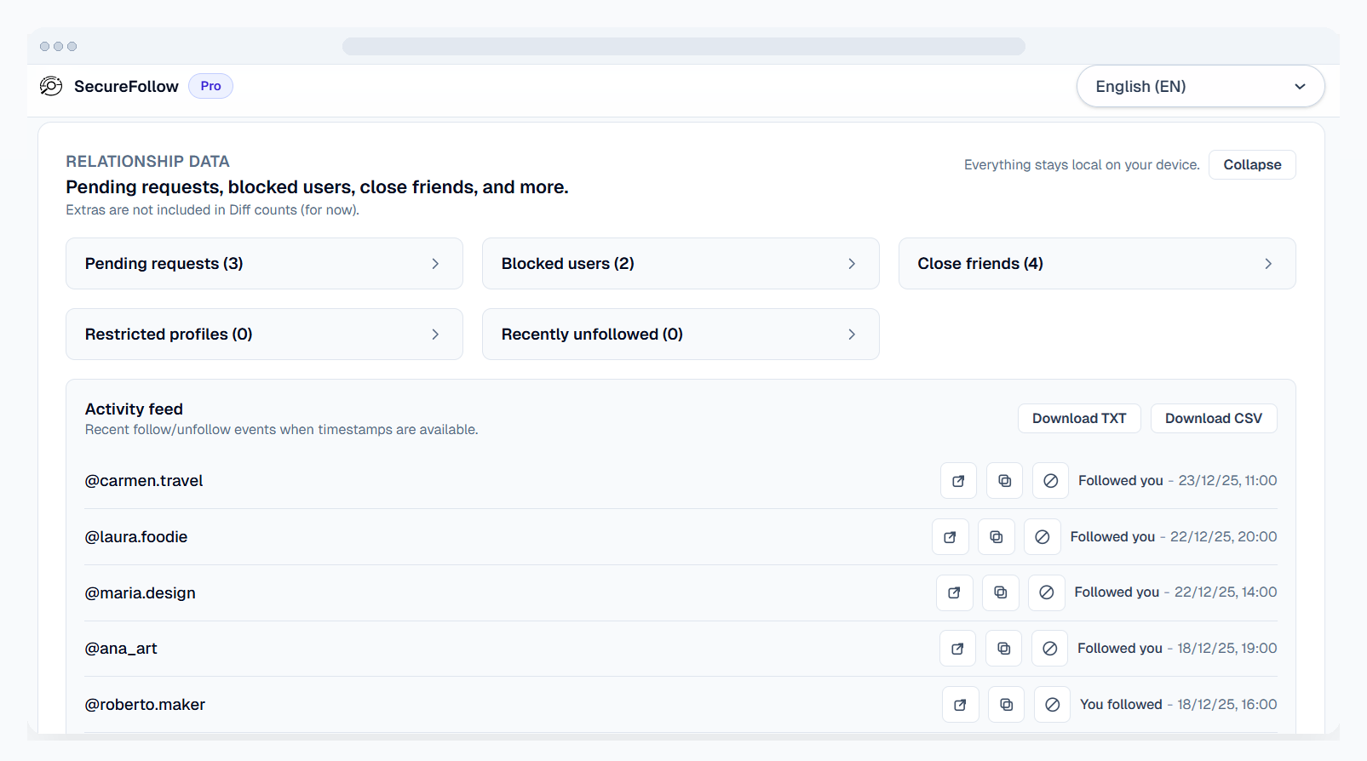Open @carmen.travel profile in new tab icon
The image size is (1367, 761).
958,481
